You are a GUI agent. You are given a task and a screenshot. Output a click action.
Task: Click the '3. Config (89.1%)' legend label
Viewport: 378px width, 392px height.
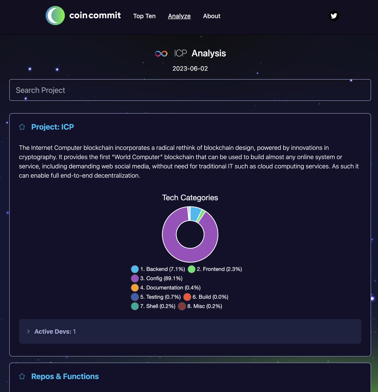coord(161,278)
